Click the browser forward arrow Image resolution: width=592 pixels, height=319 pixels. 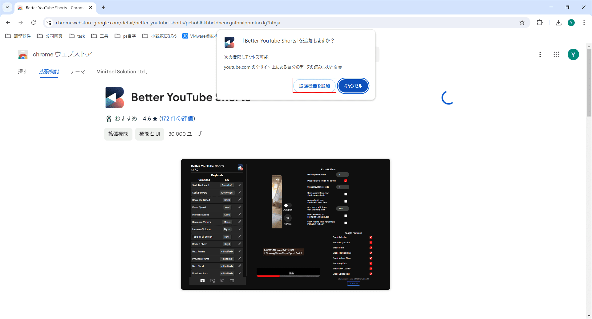tap(21, 22)
